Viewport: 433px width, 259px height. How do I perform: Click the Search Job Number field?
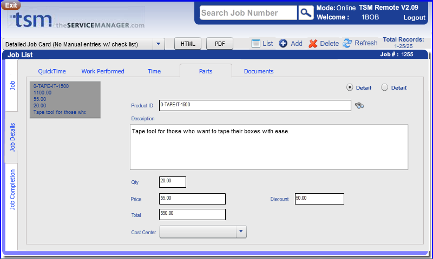(x=248, y=12)
